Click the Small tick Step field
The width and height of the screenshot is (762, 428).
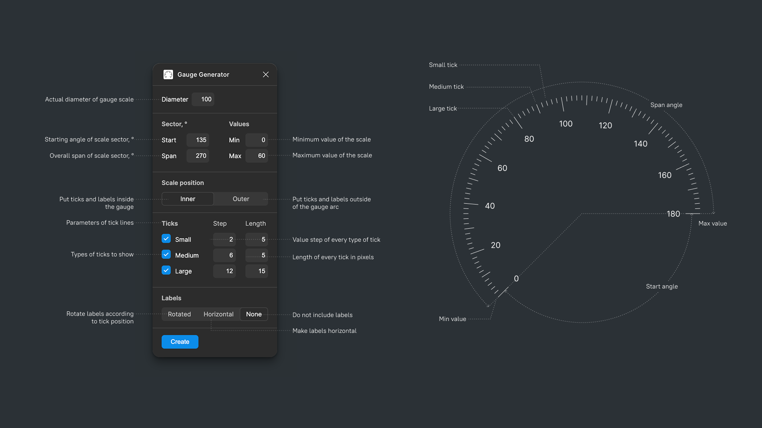(225, 239)
